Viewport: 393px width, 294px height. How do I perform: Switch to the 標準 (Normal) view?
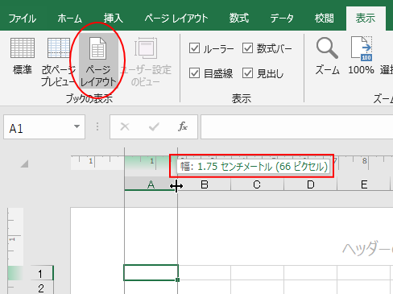click(x=23, y=56)
